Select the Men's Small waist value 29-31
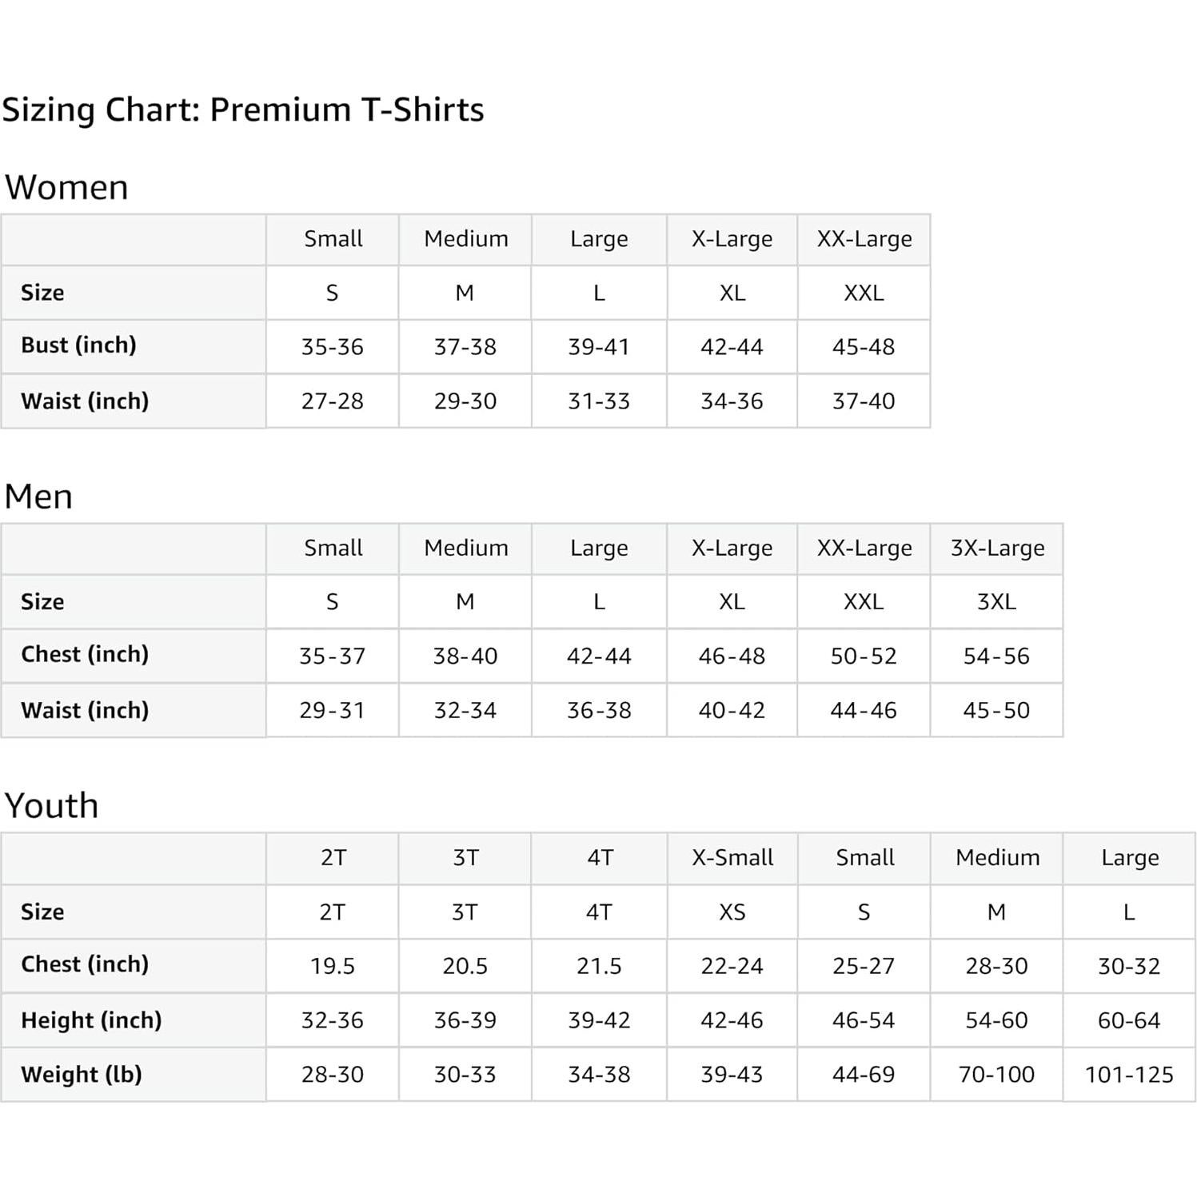 point(332,711)
